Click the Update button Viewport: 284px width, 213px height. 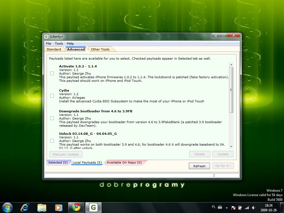coord(223,154)
